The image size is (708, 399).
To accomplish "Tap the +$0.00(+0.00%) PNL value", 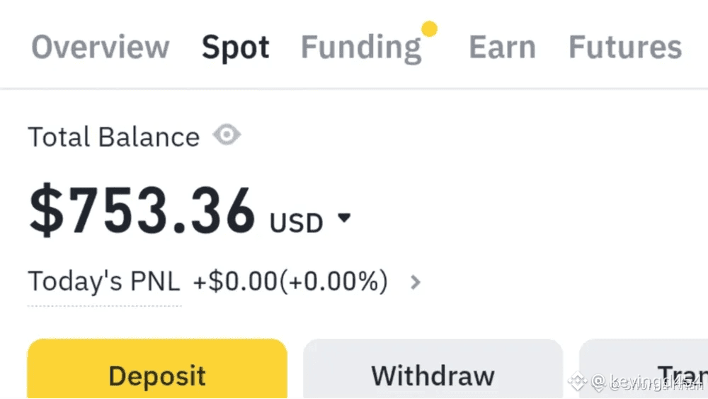I will (290, 281).
